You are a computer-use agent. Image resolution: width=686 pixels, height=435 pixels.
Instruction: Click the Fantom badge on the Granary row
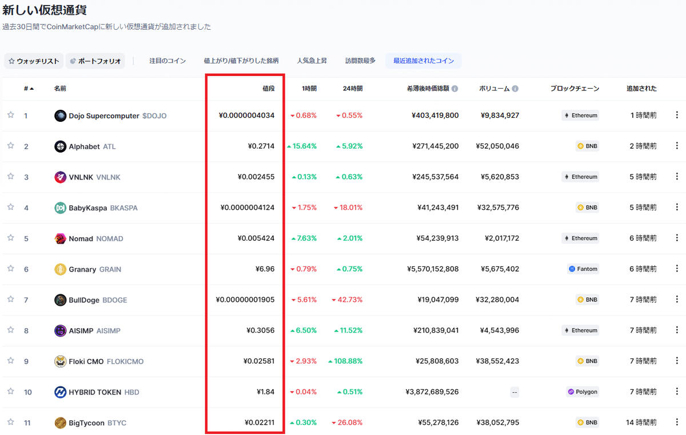point(583,268)
